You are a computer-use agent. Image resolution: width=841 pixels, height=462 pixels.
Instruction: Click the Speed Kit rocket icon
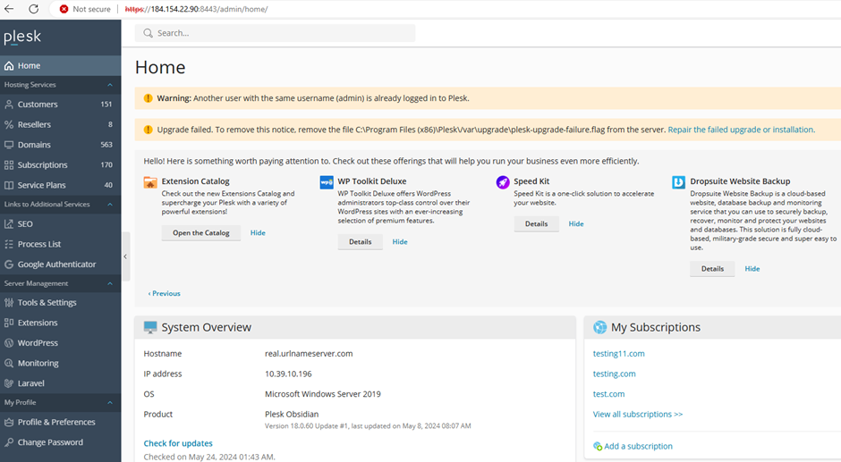pyautogui.click(x=503, y=182)
